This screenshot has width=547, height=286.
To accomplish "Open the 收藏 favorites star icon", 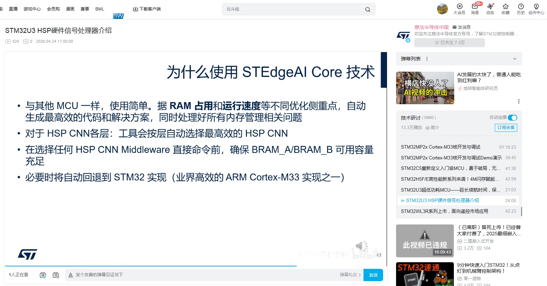I will click(x=506, y=9).
